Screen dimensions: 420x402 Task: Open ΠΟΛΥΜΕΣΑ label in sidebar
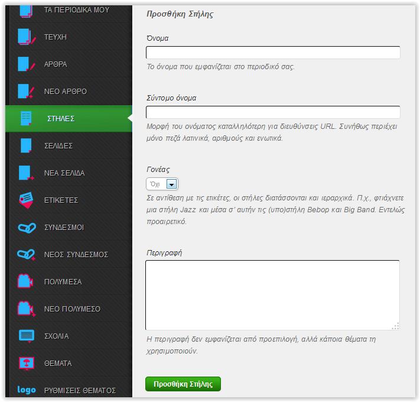63,282
